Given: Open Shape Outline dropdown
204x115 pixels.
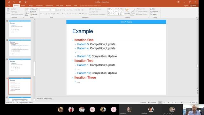Looking at the screenshot, I should [x=142, y=11].
